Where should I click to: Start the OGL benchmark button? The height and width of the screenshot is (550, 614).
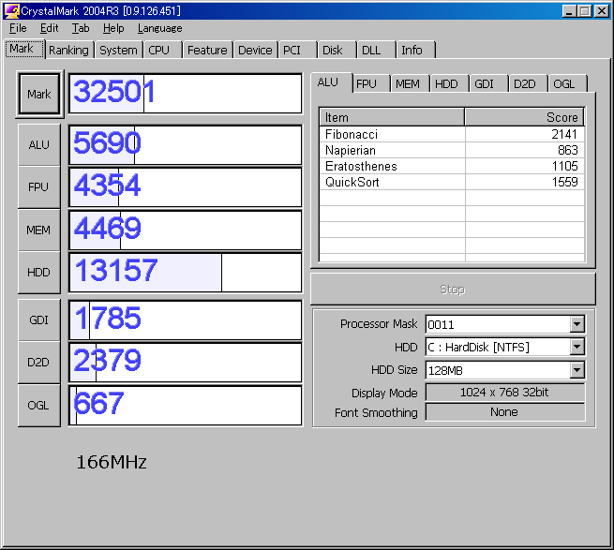point(38,406)
